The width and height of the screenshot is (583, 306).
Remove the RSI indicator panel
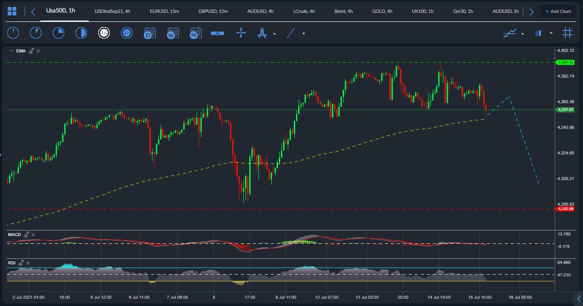click(28, 263)
